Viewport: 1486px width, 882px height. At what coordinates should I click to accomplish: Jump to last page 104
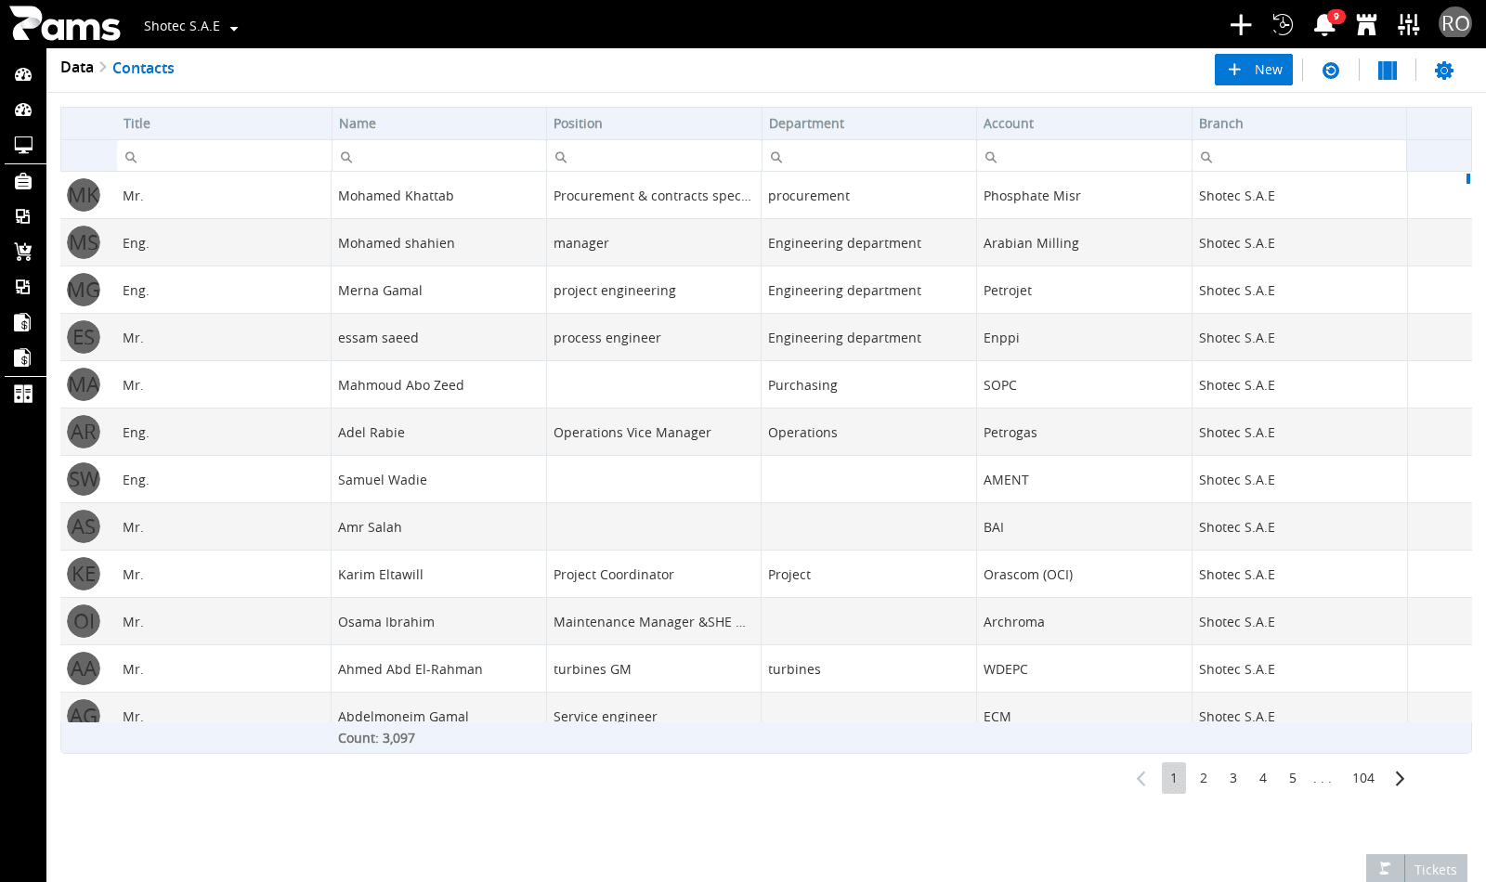(x=1363, y=778)
